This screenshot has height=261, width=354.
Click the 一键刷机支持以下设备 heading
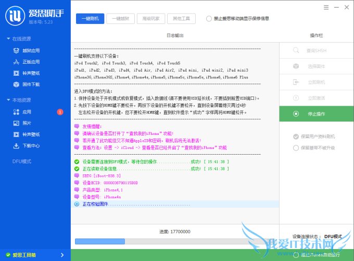click(96, 56)
